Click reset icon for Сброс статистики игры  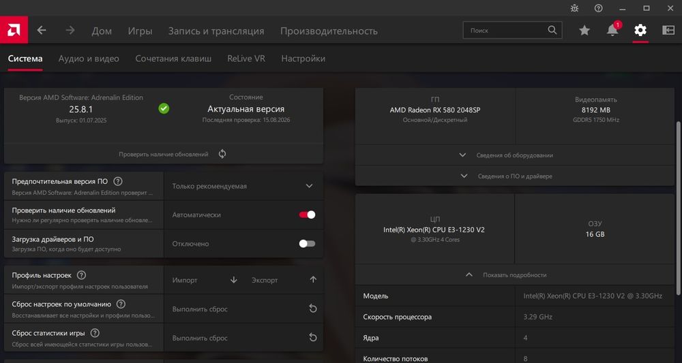[x=313, y=337]
